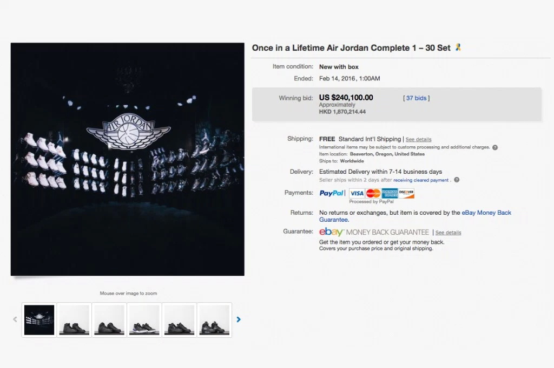Click 'Get the item you ordered' line

click(381, 242)
